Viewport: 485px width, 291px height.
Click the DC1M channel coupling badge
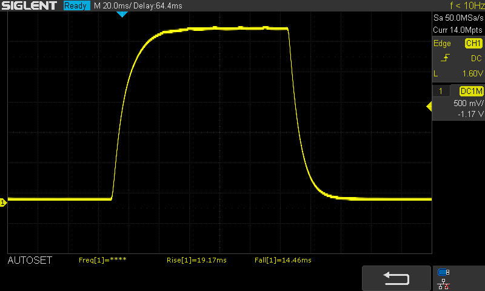(472, 91)
